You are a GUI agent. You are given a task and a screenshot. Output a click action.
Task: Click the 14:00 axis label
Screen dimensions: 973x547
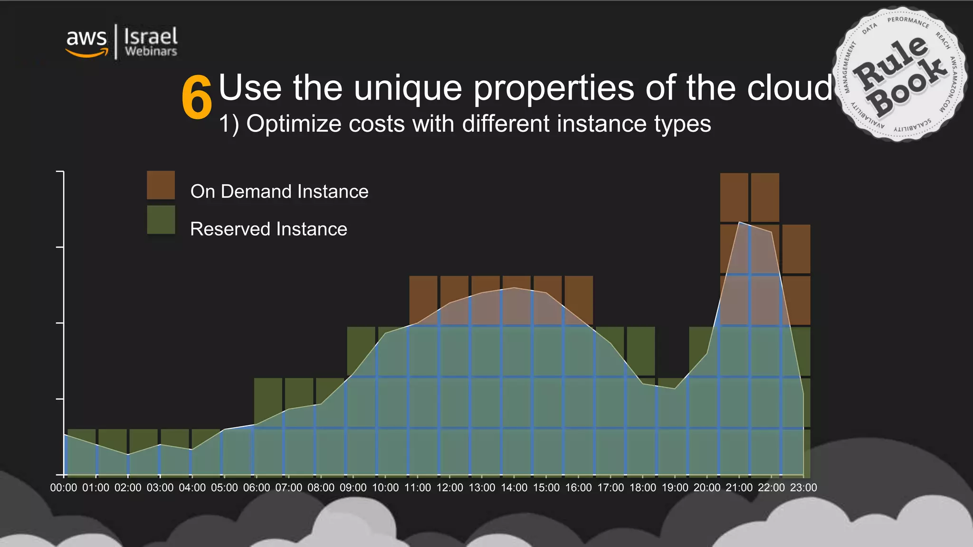[514, 488]
